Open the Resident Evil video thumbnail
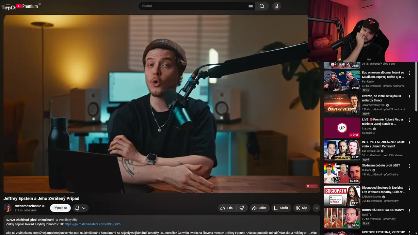Screen dimensions: 418x235 (342, 65)
